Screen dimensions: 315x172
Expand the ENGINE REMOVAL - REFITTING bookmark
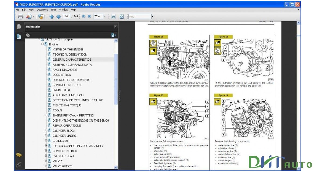point(45,115)
